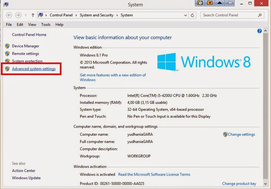Open the View menu
Screen dimensions: 271x189
coord(32,24)
